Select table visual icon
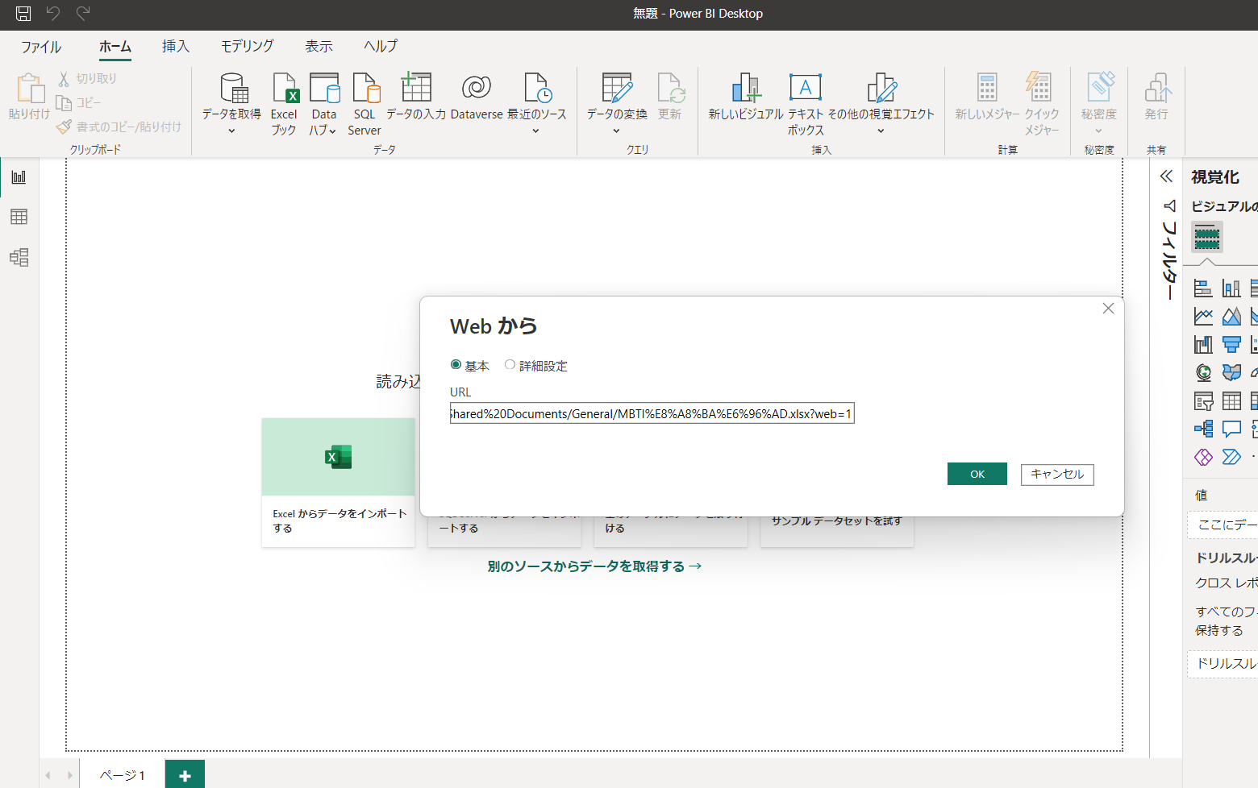Viewport: 1258px width, 788px height. point(1231,400)
